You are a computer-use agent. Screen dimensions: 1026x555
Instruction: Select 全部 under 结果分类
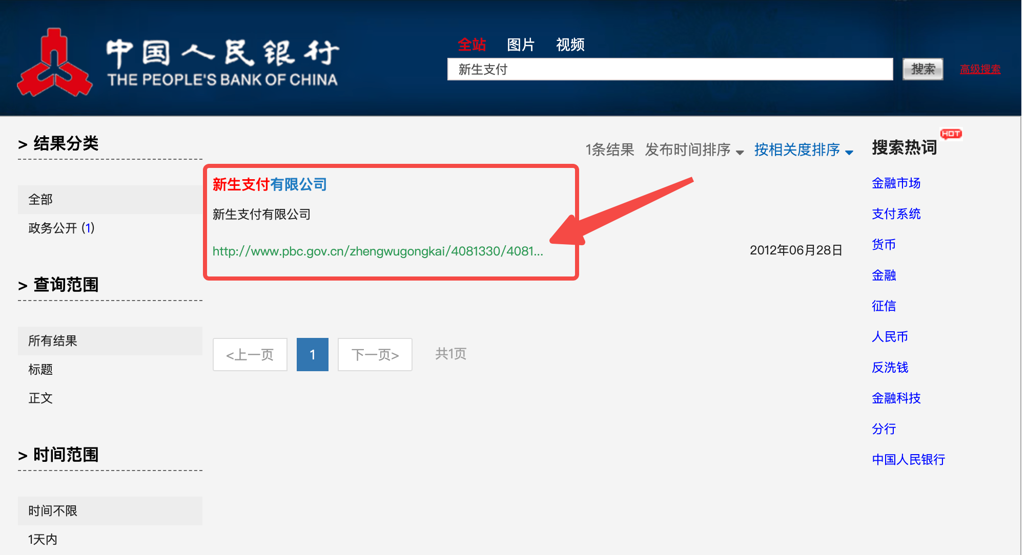pyautogui.click(x=110, y=199)
